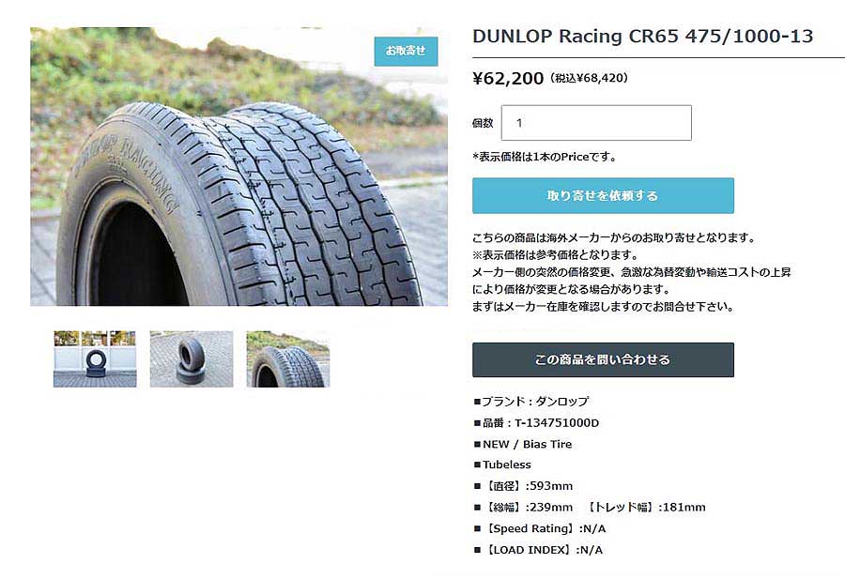Viewport: 845px width, 579px height.
Task: Click the tax-included price ¥68,420
Action: point(589,78)
